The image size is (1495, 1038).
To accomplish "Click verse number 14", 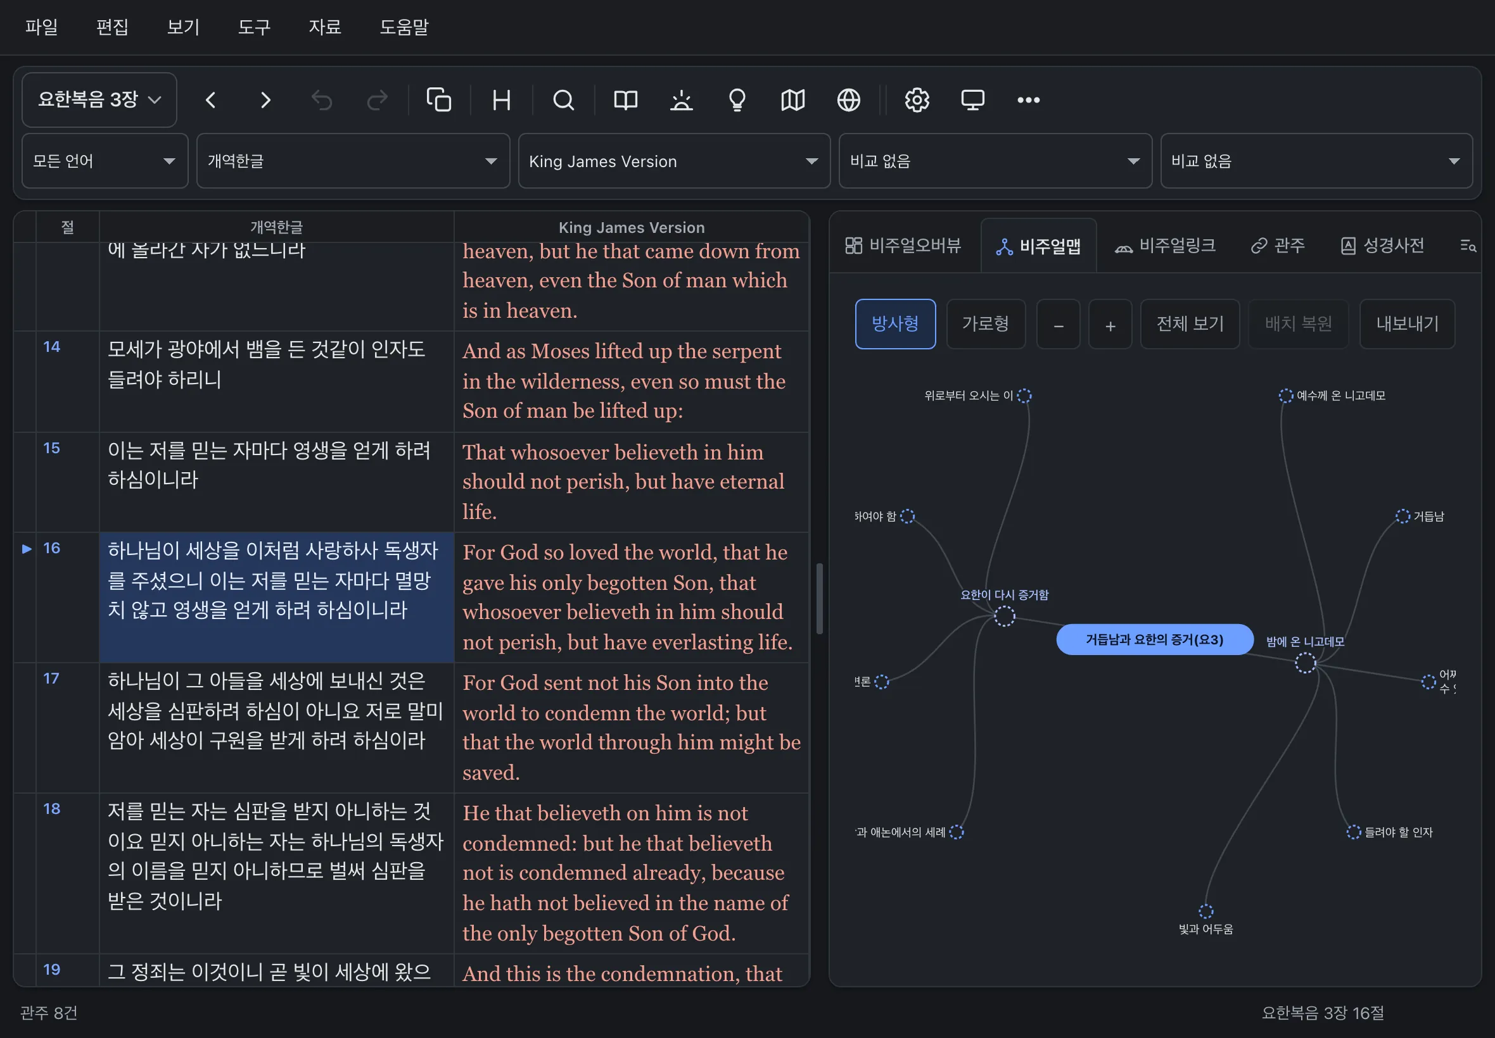I will click(x=51, y=347).
